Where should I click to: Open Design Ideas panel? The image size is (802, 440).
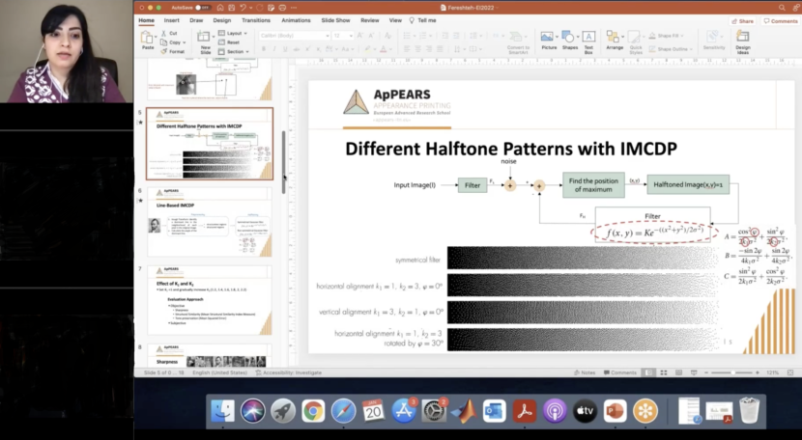[742, 39]
